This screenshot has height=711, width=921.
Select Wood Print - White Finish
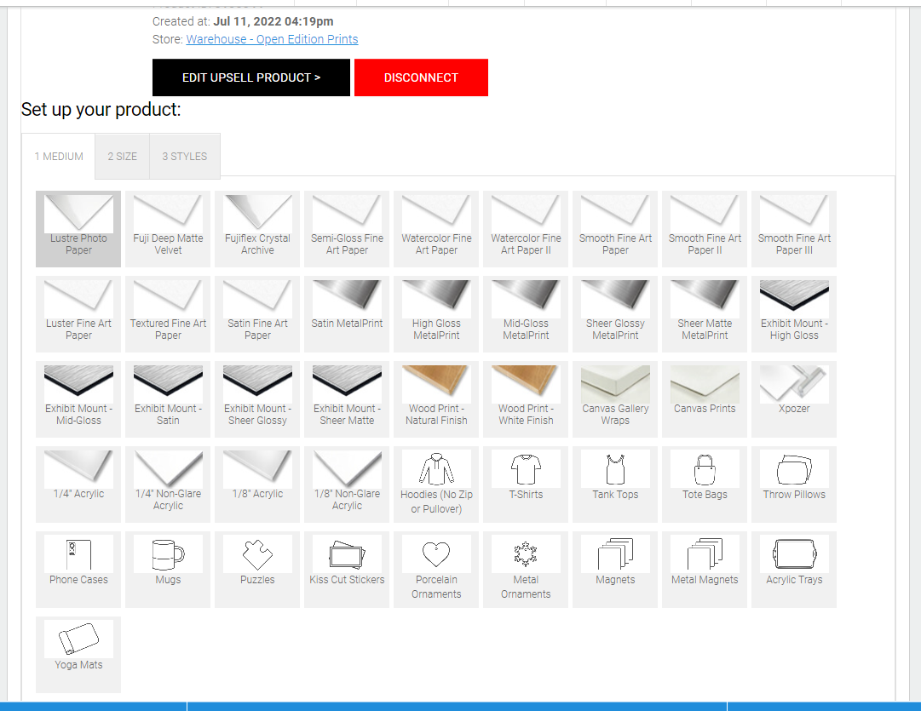tap(526, 399)
